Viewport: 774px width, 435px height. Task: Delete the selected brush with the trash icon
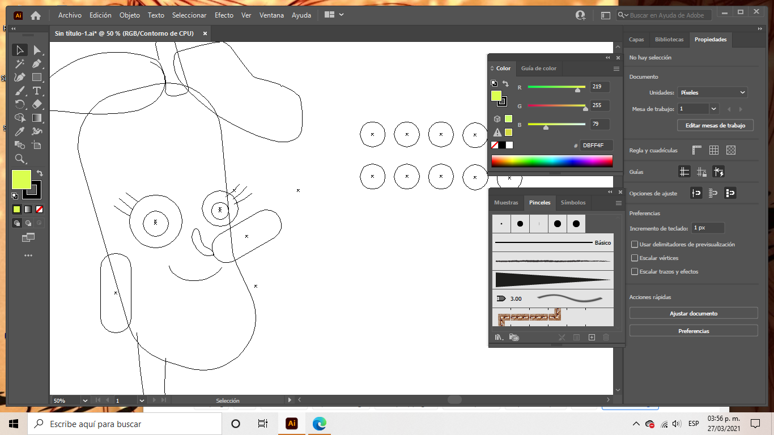pos(605,336)
